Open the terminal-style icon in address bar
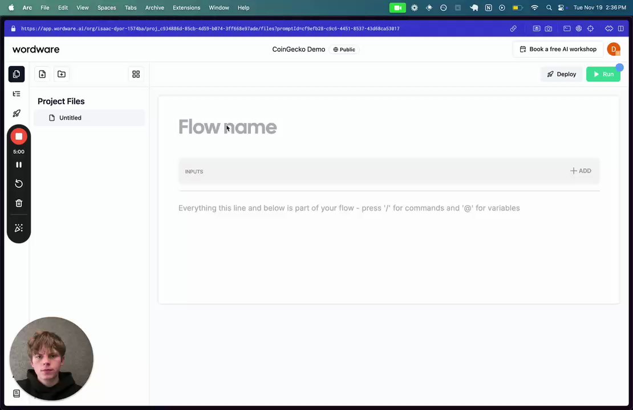Image resolution: width=633 pixels, height=410 pixels. (567, 28)
